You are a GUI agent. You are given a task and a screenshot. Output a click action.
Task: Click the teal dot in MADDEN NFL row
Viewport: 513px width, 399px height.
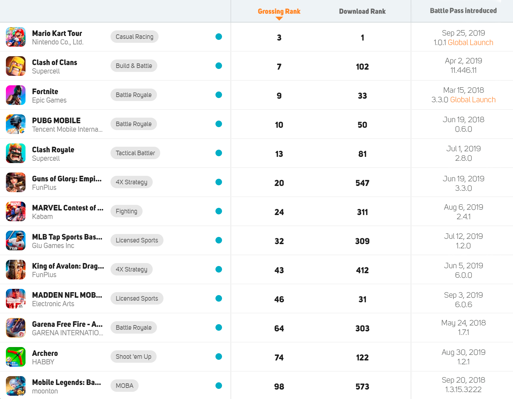tap(219, 298)
